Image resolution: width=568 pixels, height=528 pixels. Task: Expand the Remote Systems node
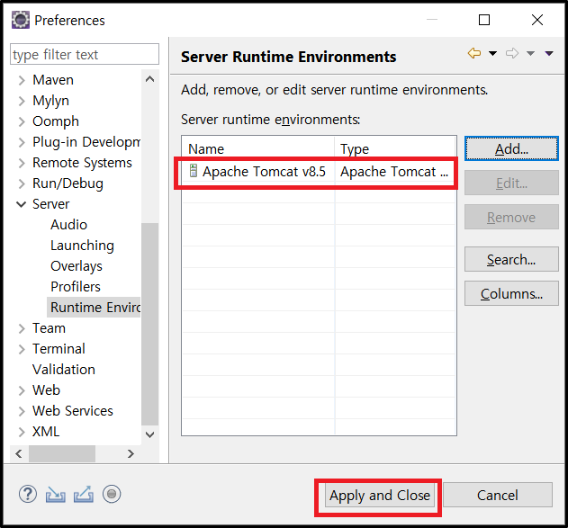[x=22, y=163]
